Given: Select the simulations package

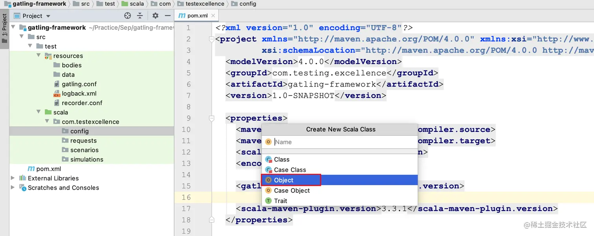Looking at the screenshot, I should tap(87, 159).
